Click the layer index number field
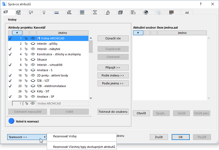219x150 pixels. coord(17,103)
